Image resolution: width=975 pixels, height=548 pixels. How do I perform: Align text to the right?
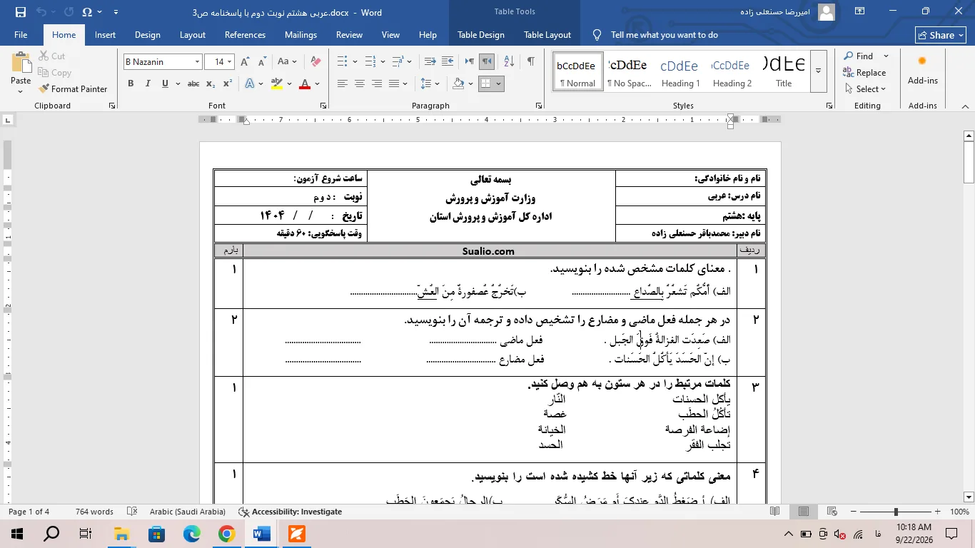coord(377,83)
